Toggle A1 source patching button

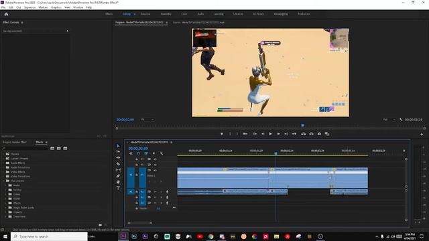coord(131,192)
